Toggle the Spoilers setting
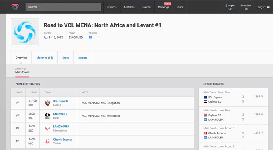This screenshot has width=273, height=150. pos(246,7)
